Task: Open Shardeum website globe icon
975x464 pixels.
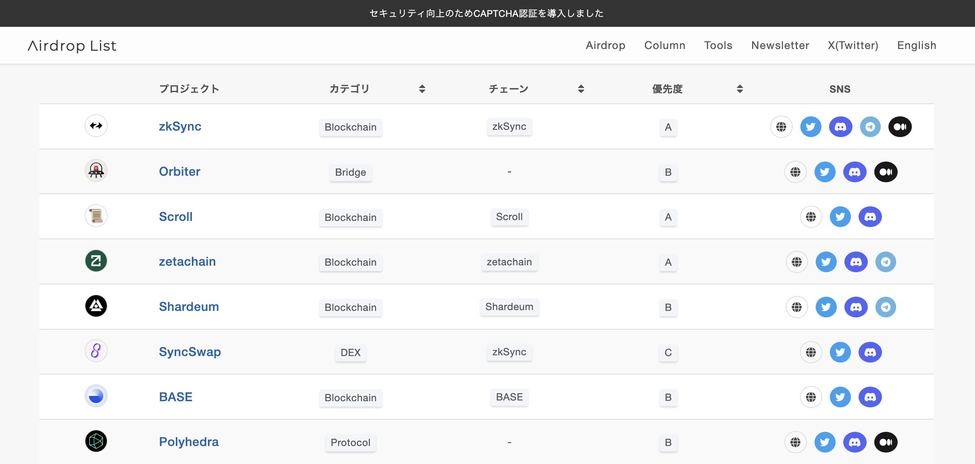Action: click(x=797, y=307)
